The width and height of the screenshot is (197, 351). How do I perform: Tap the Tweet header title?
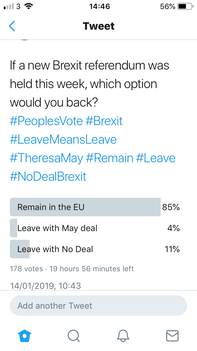tap(98, 26)
